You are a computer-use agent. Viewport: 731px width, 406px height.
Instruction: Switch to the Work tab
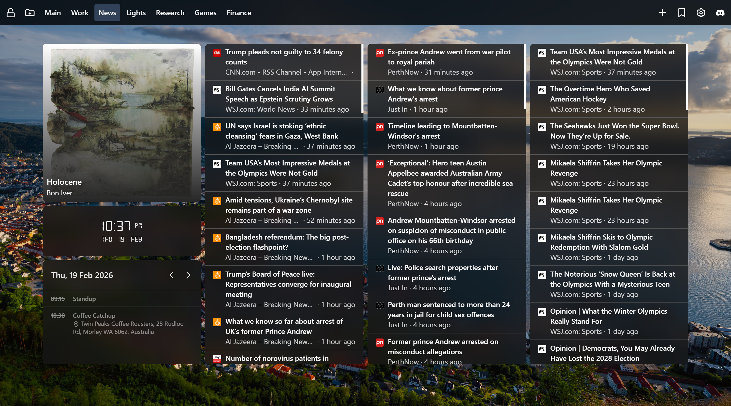point(80,13)
